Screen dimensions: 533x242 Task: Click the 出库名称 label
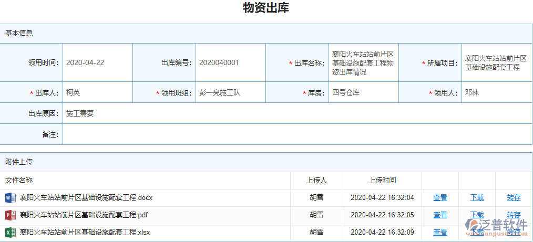307,63
